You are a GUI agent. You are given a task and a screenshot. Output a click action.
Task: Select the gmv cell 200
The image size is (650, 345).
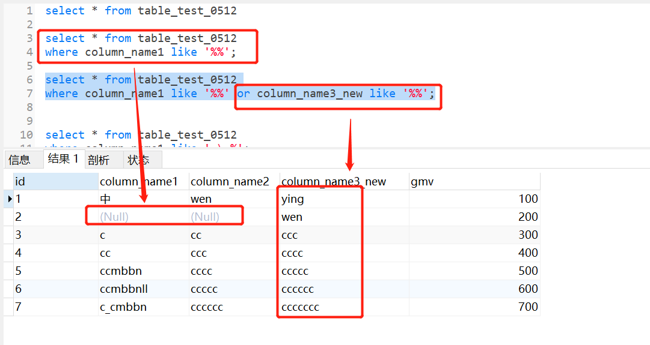pos(474,217)
